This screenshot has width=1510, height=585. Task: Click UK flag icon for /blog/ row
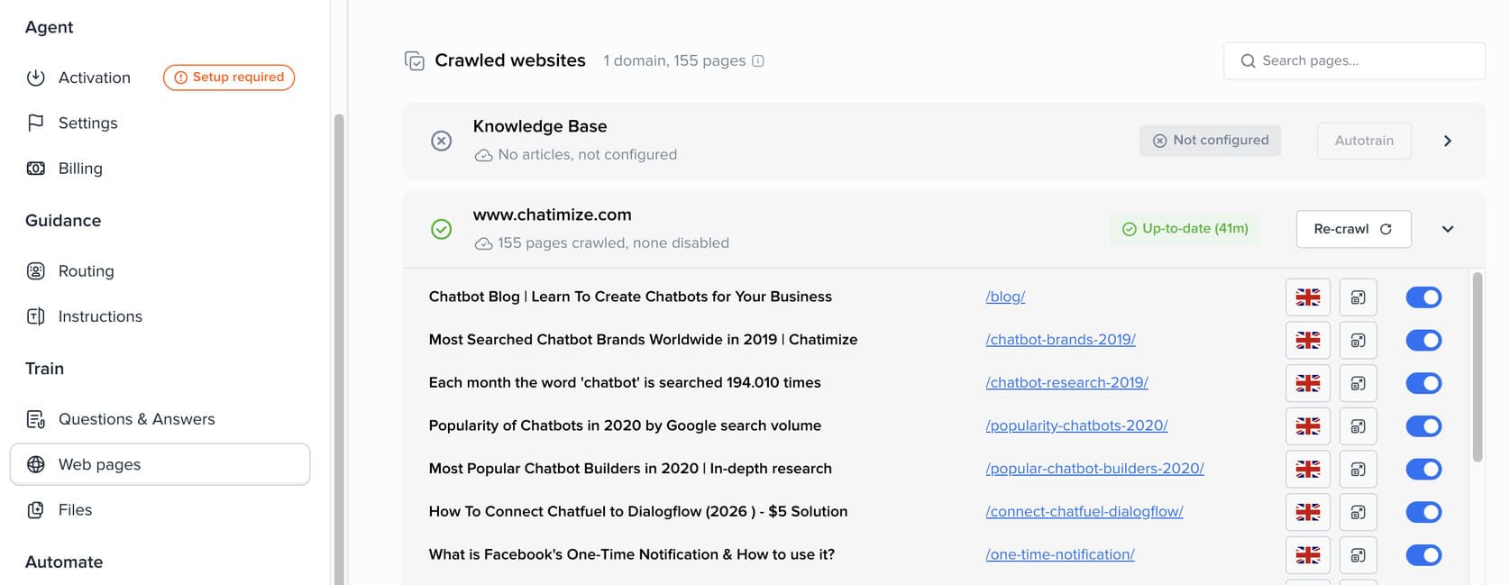(x=1307, y=297)
